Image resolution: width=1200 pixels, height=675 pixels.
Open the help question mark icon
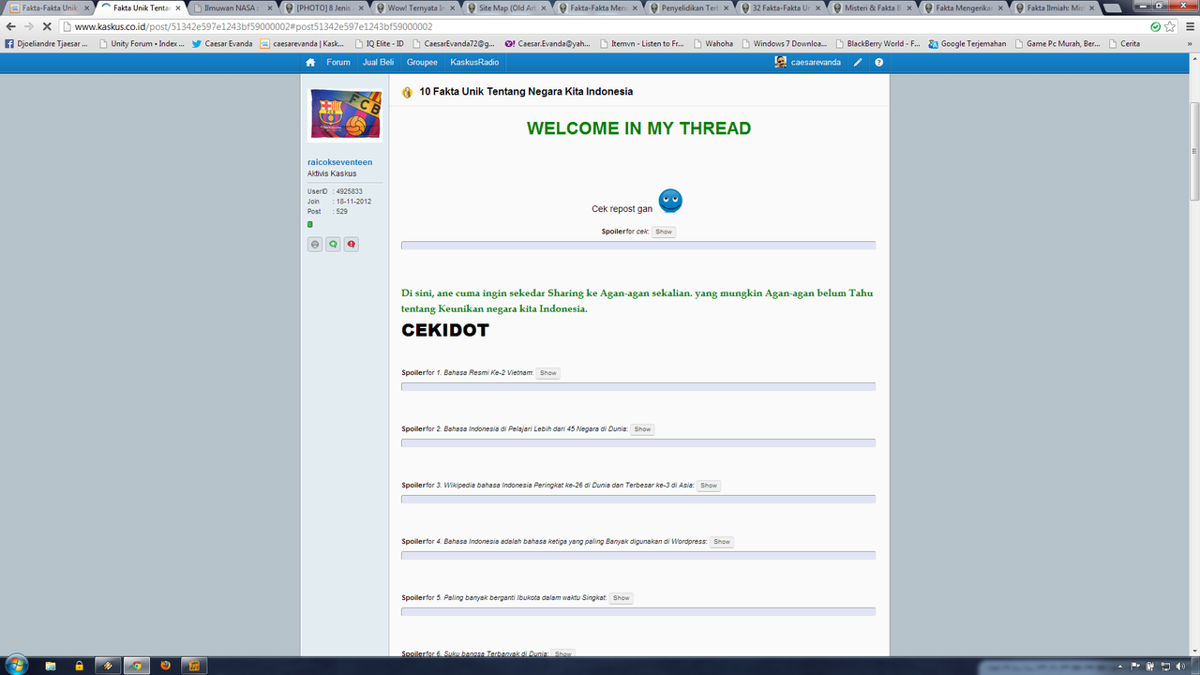[879, 63]
